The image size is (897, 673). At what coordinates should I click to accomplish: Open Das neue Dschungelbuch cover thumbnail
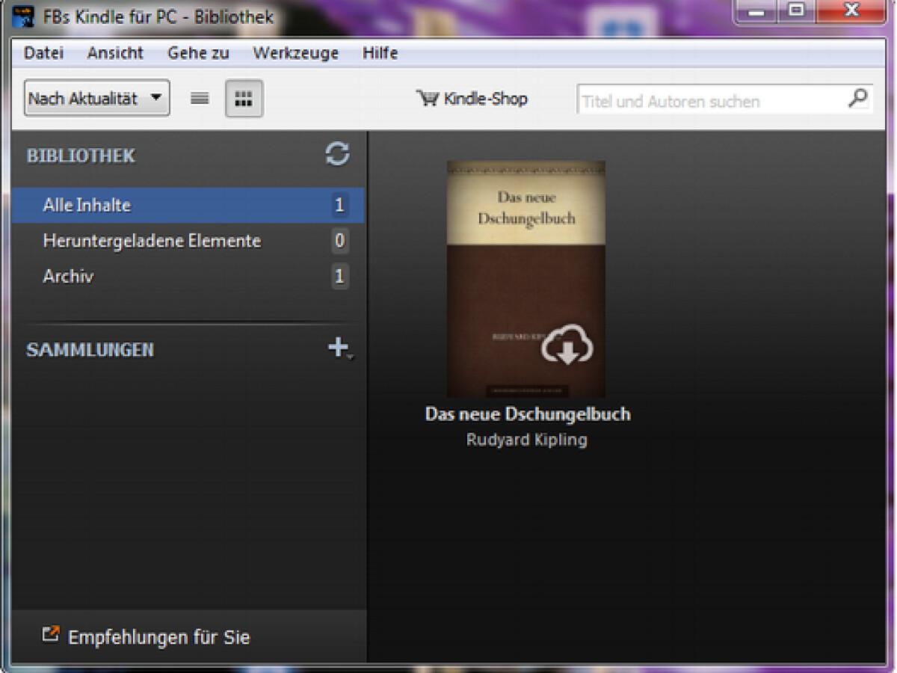pyautogui.click(x=526, y=279)
